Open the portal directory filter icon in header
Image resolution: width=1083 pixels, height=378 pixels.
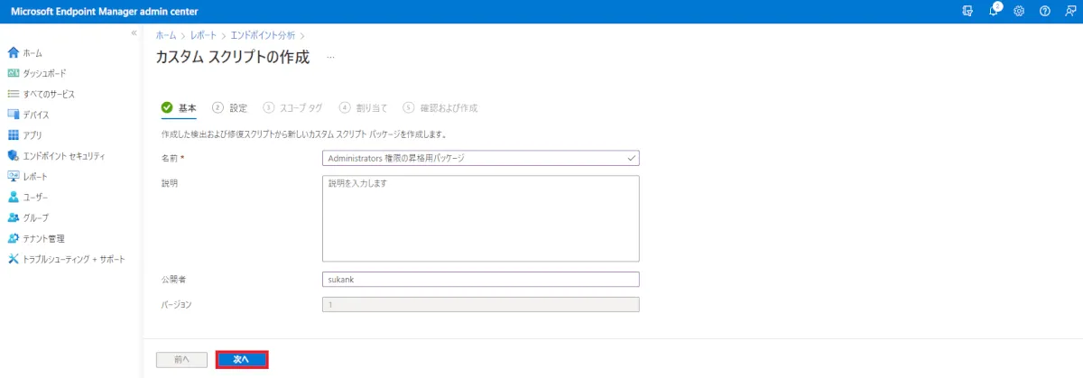point(967,10)
